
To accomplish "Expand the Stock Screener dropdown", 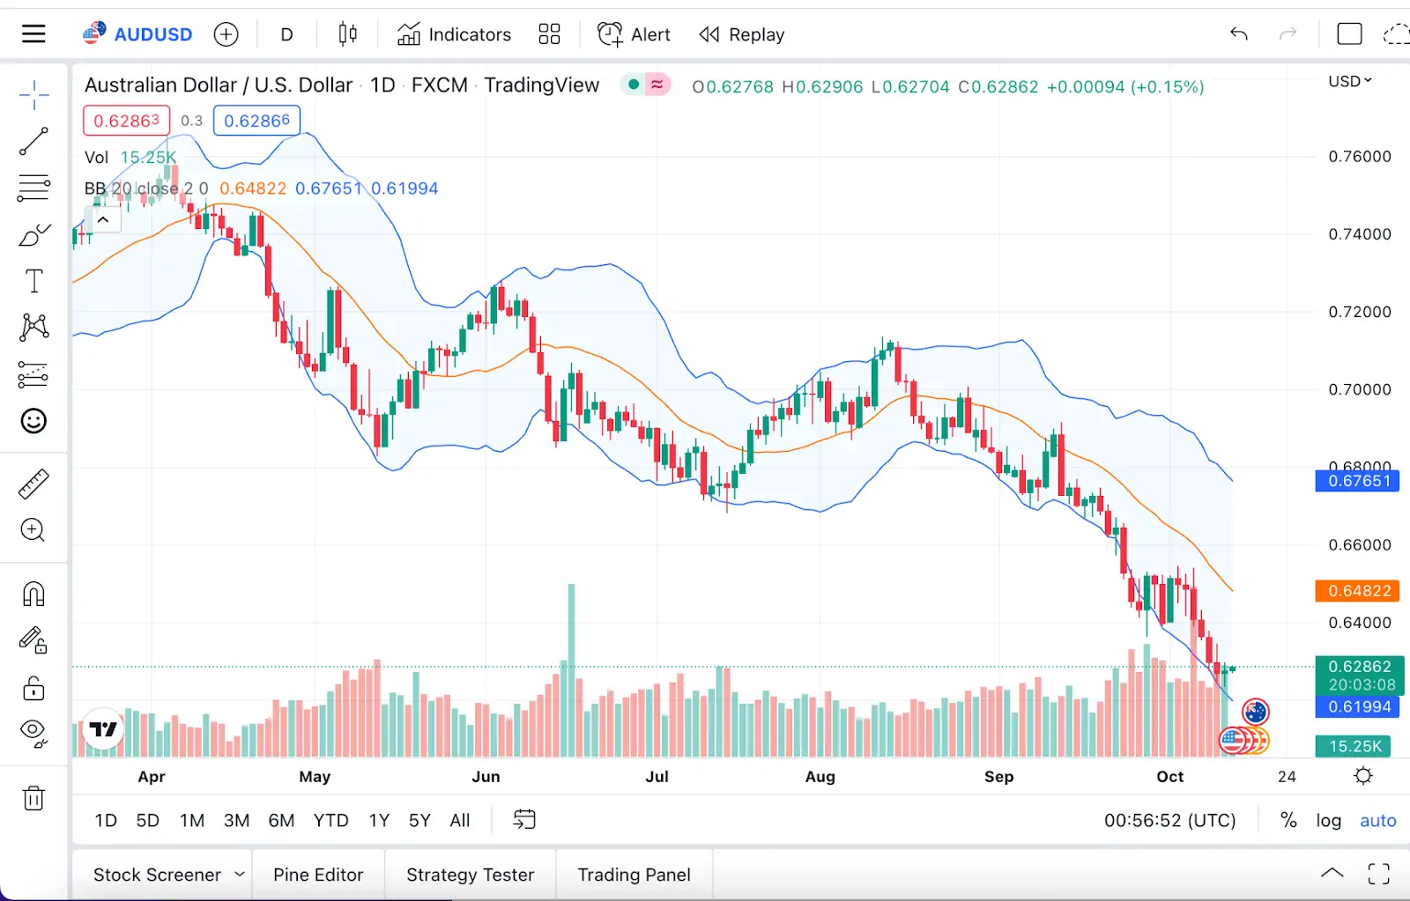I will [240, 875].
